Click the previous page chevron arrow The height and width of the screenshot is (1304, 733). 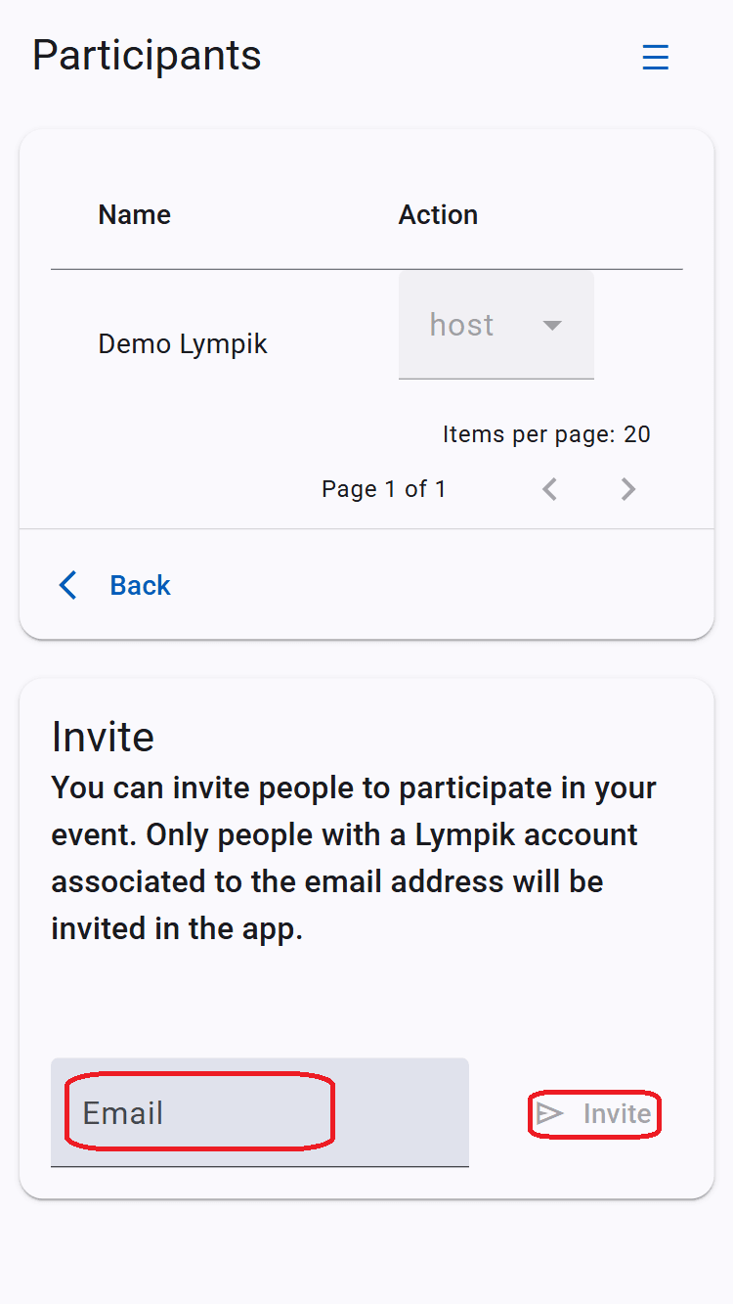550,489
